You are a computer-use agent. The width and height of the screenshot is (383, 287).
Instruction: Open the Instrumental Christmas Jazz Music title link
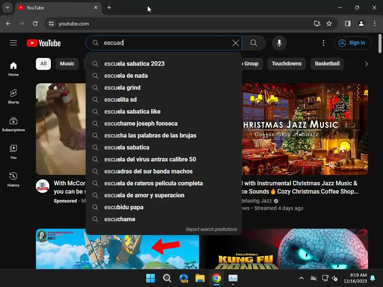pyautogui.click(x=300, y=188)
